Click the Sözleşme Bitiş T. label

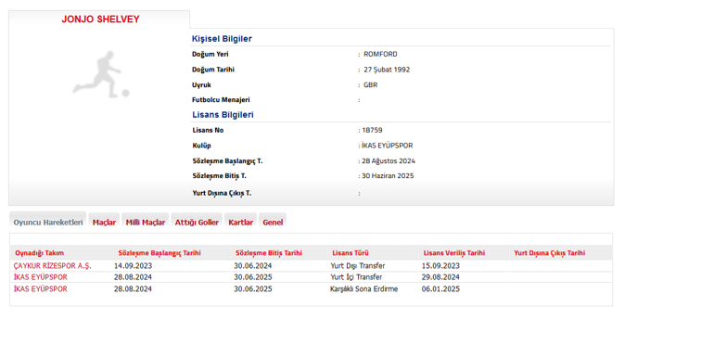219,176
